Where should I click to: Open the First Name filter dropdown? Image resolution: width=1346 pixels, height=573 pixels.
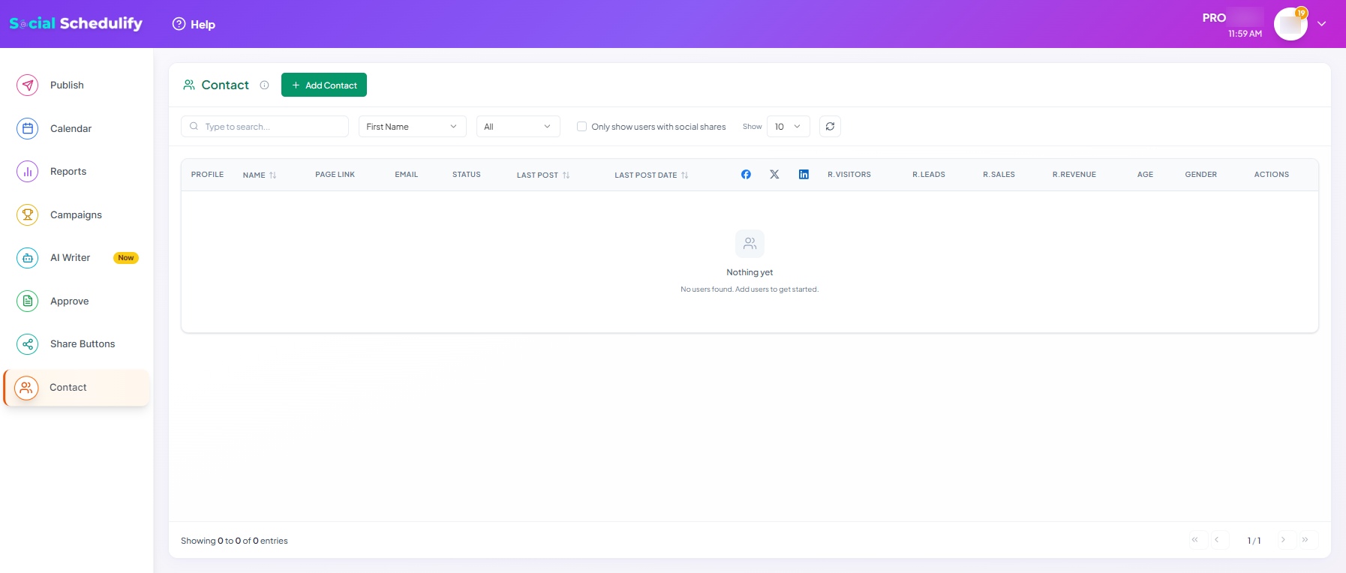coord(412,127)
